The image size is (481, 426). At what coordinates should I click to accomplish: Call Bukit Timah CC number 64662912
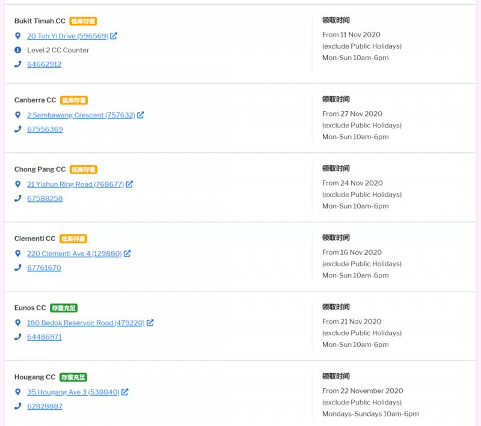[44, 64]
